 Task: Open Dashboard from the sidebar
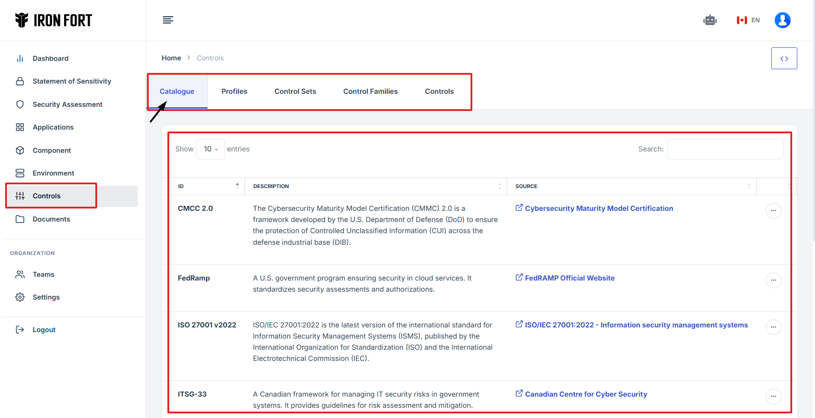pos(50,59)
